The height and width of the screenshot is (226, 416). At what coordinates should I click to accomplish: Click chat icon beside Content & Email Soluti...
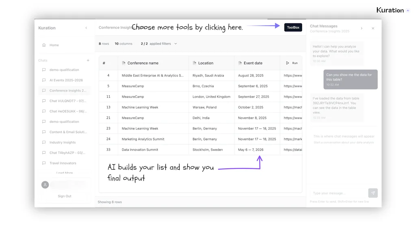point(44,132)
